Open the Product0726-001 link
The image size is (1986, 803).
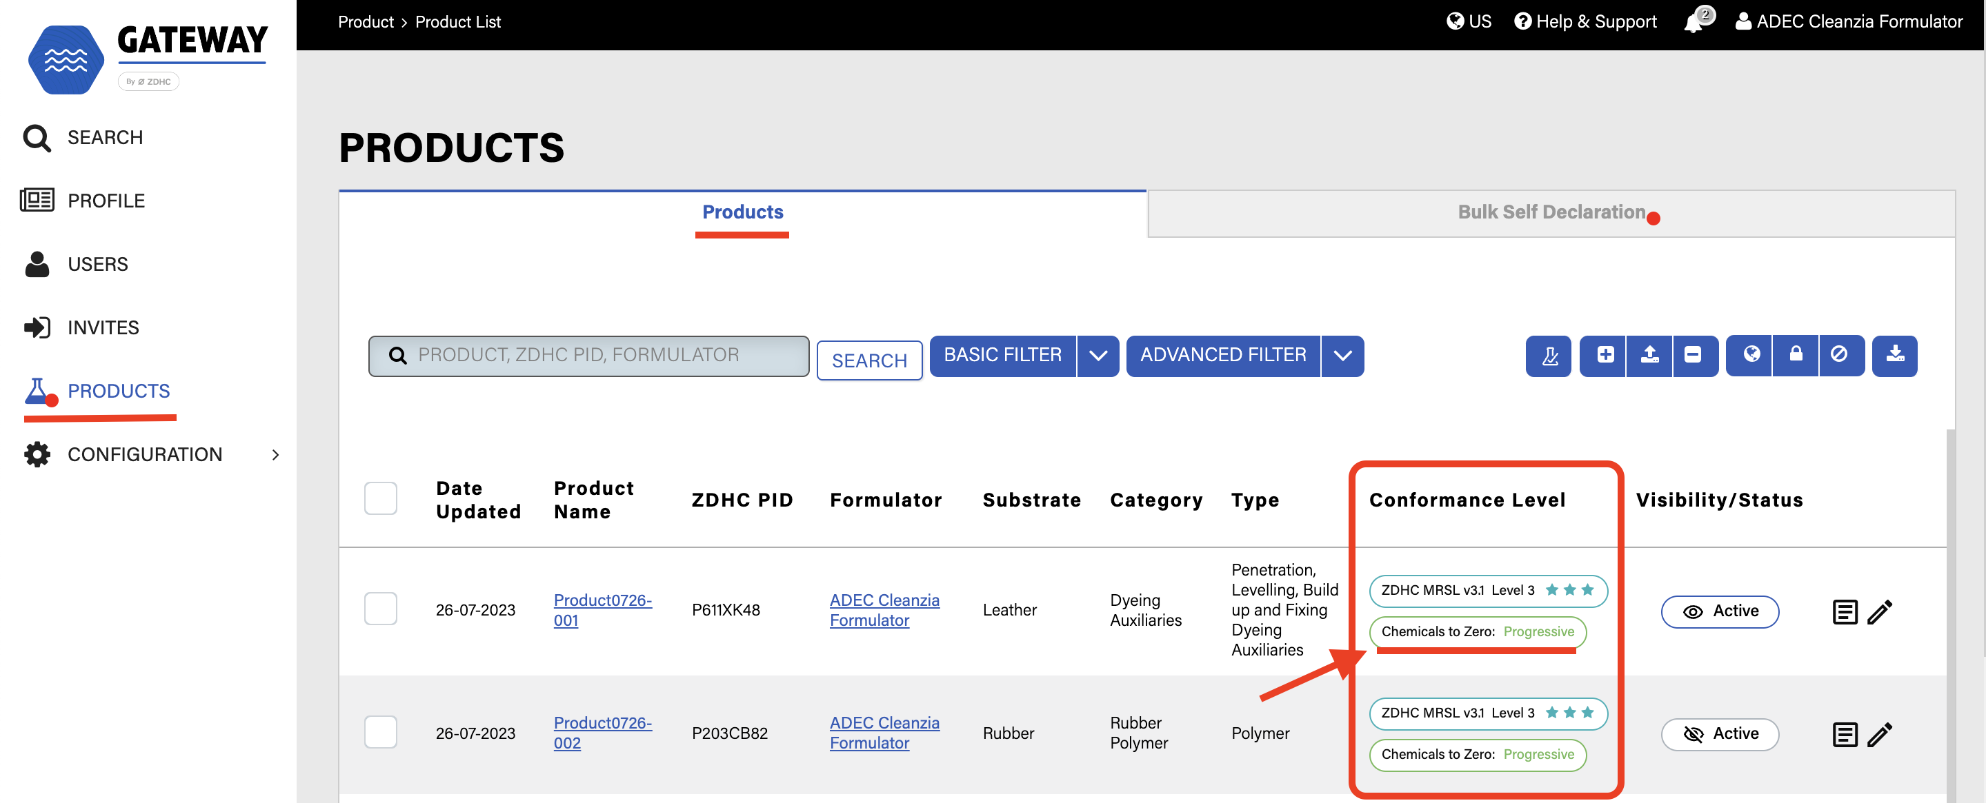pos(602,610)
